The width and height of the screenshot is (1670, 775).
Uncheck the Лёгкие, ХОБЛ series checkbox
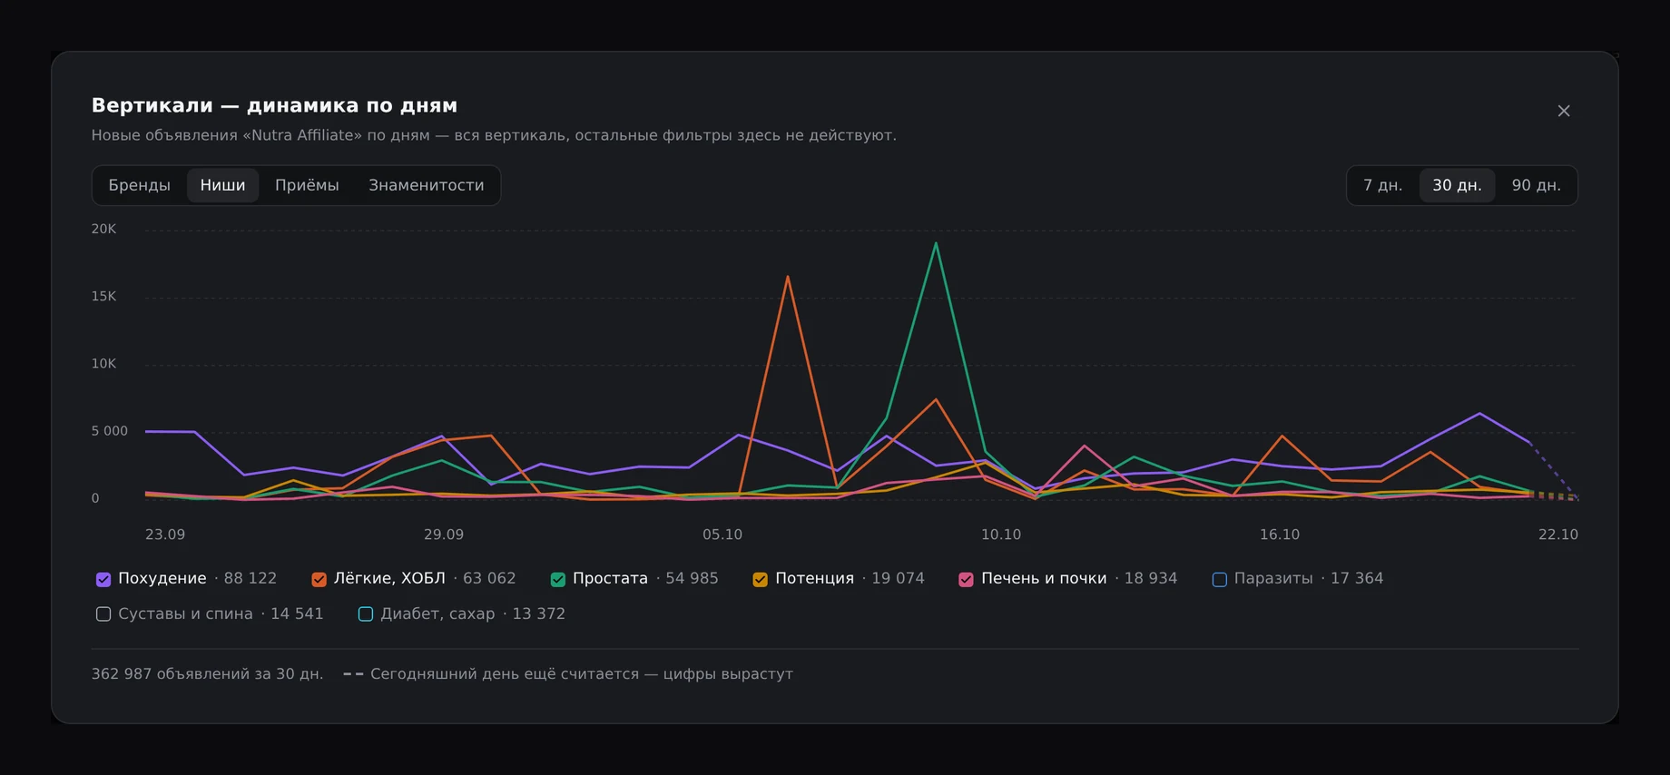(x=319, y=579)
